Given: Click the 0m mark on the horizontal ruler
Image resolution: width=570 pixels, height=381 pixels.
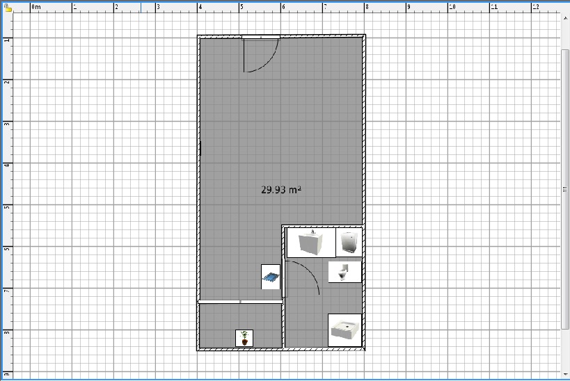Looking at the screenshot, I should pos(36,7).
